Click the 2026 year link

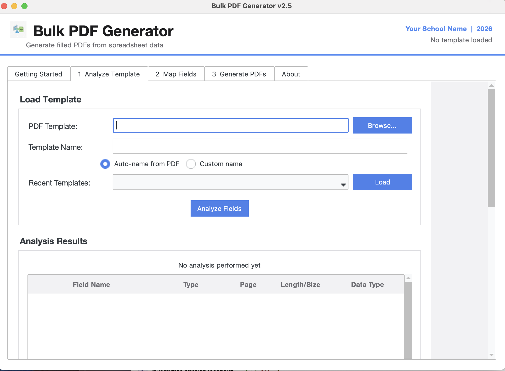point(484,29)
